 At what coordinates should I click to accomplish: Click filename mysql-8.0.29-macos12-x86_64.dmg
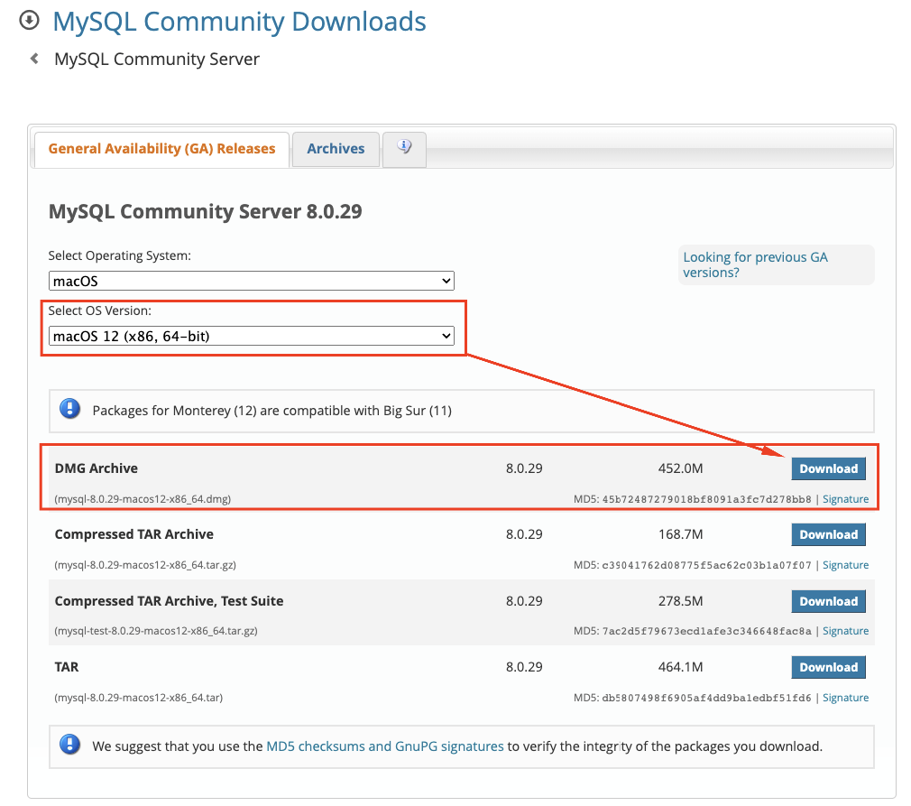click(143, 499)
